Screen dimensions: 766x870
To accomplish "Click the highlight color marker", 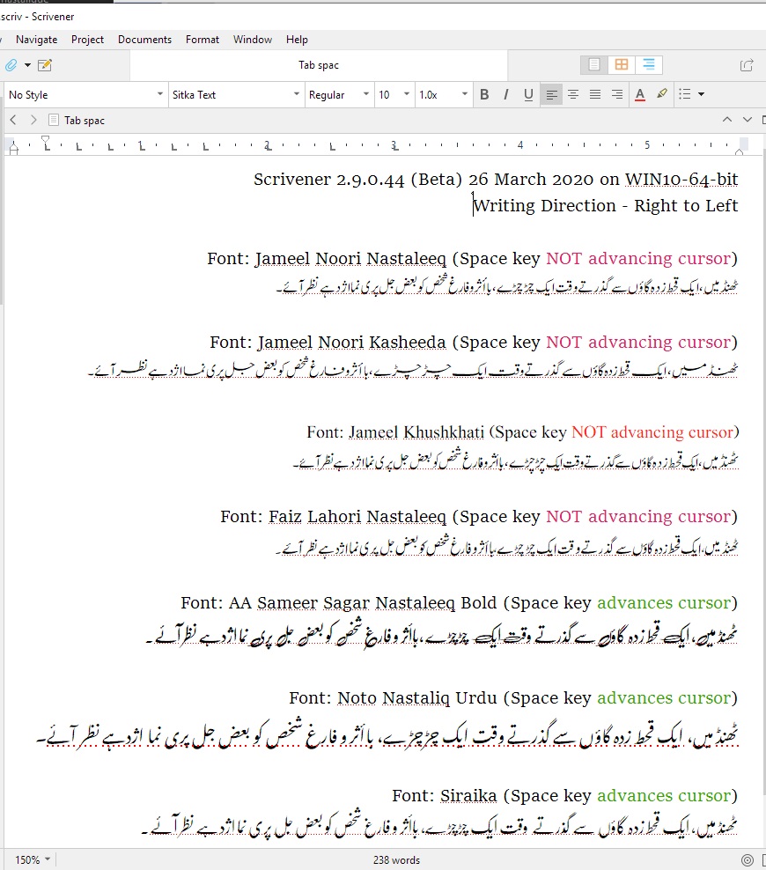I will pyautogui.click(x=662, y=94).
